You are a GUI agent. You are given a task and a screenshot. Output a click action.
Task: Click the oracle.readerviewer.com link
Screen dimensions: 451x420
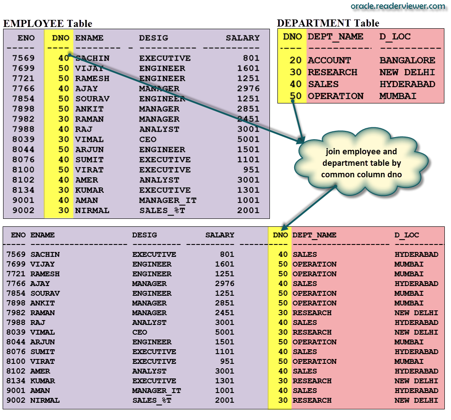pyautogui.click(x=397, y=6)
